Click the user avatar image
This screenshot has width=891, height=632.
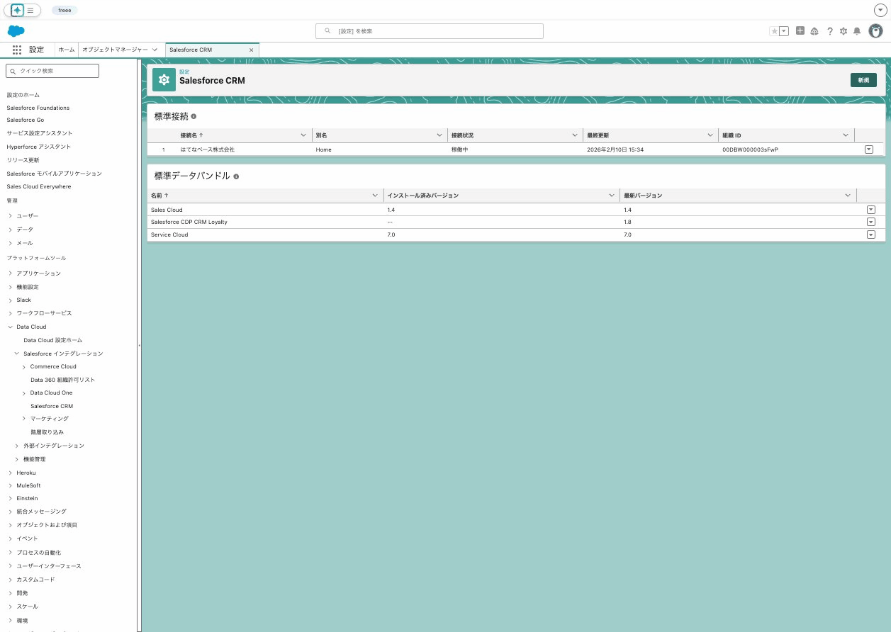pos(875,31)
